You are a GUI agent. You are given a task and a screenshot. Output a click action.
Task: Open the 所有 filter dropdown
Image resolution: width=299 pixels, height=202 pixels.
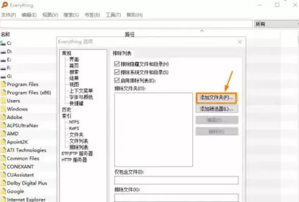[277, 24]
